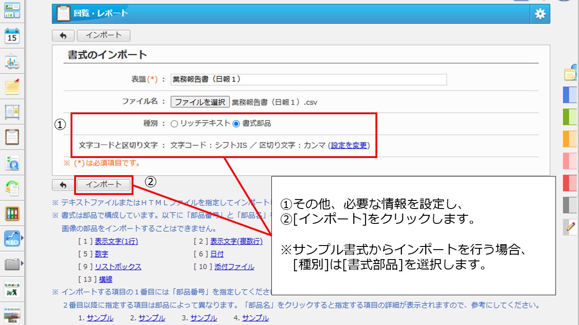
Task: Open the リストボックス part link
Action: (x=118, y=267)
